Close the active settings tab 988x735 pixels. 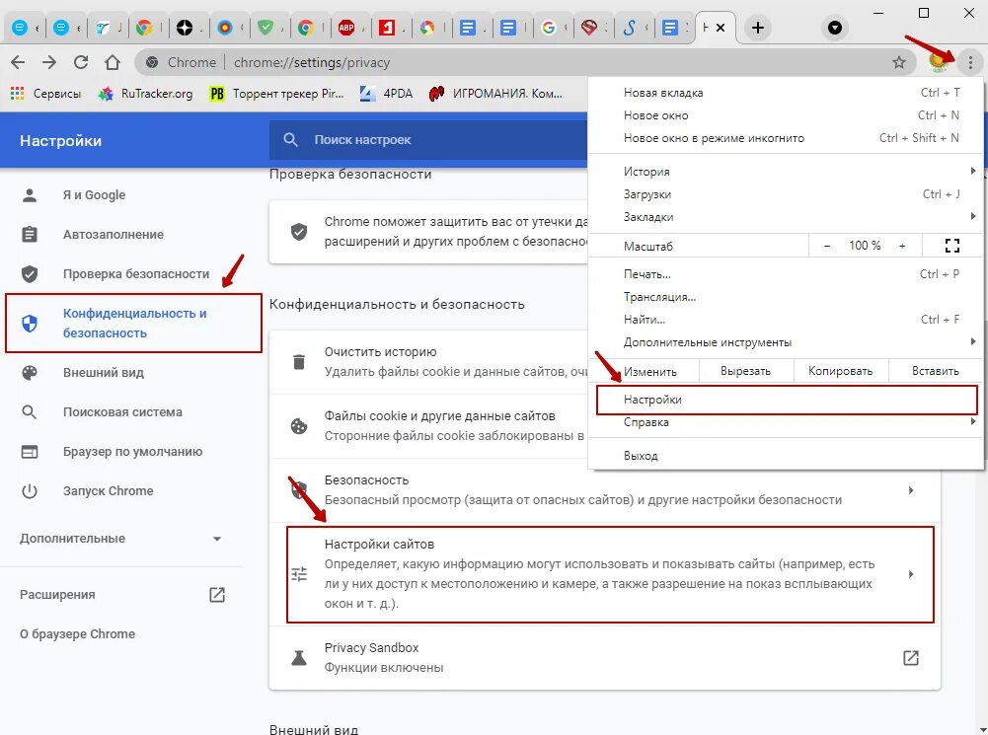tap(721, 28)
